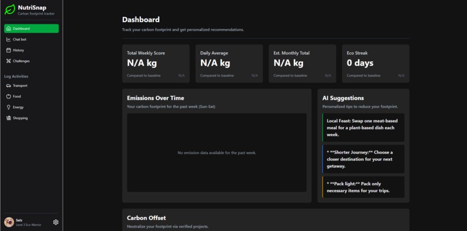Click the History calendar icon
The width and height of the screenshot is (467, 231).
point(8,50)
